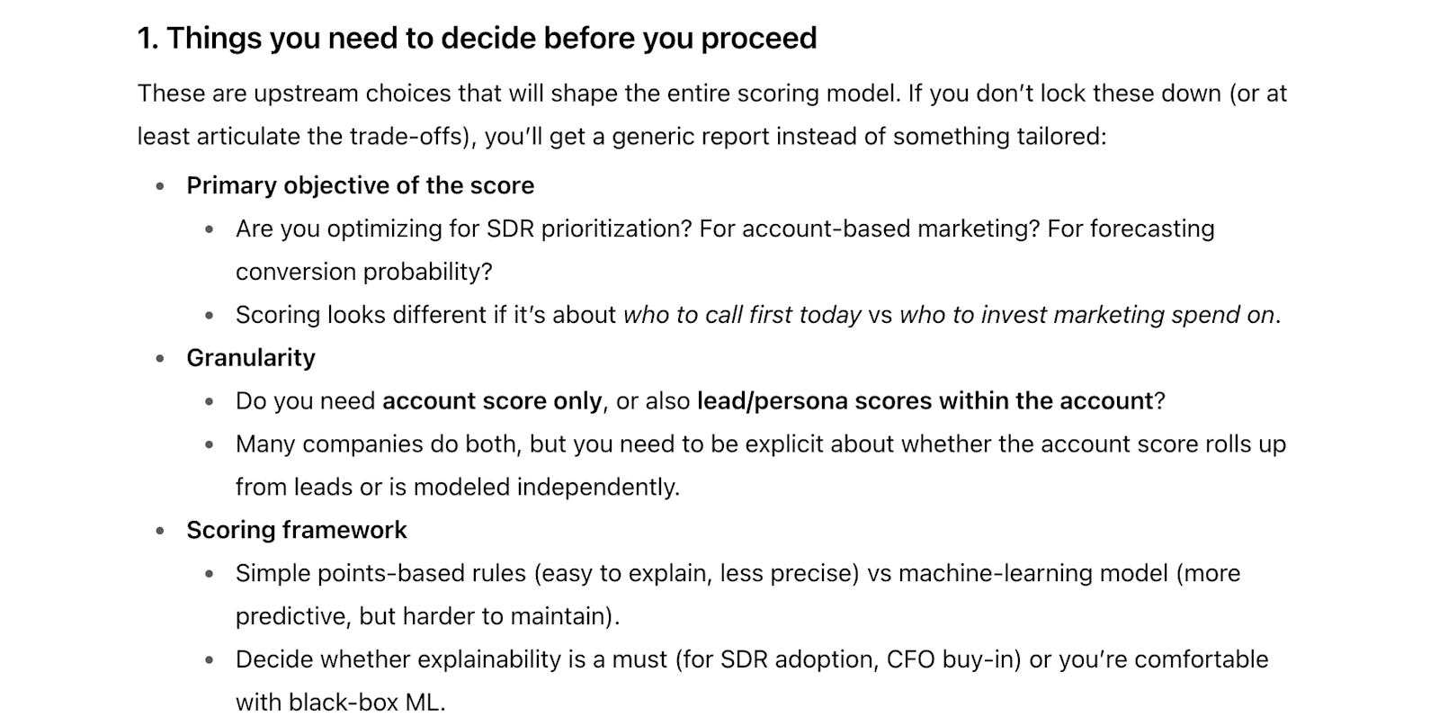The height and width of the screenshot is (726, 1439).
Task: Click the line starting "Many companies do both"
Action: pyautogui.click(x=760, y=444)
